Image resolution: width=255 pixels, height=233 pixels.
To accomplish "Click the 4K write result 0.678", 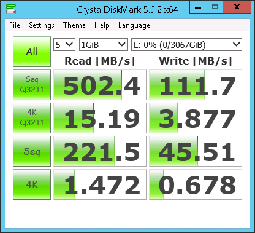I will tap(196, 184).
